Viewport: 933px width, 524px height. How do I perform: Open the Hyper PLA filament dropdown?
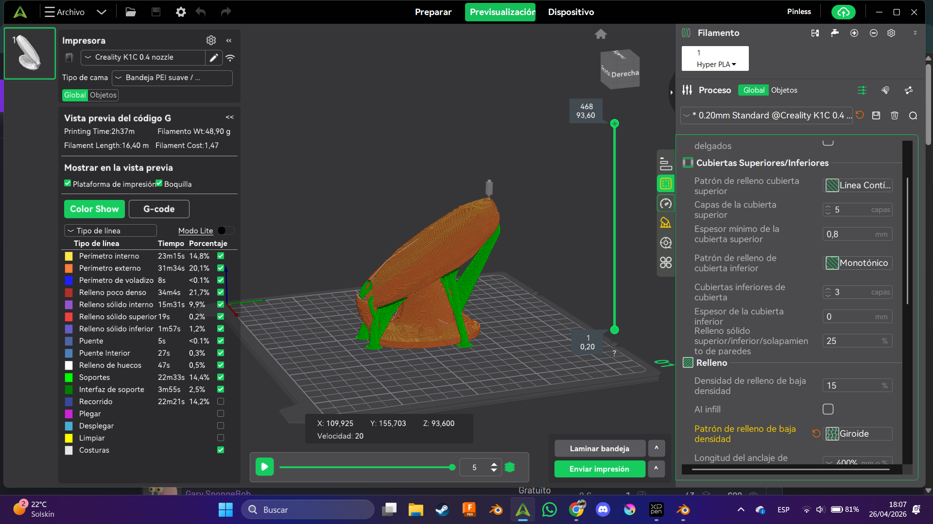715,64
